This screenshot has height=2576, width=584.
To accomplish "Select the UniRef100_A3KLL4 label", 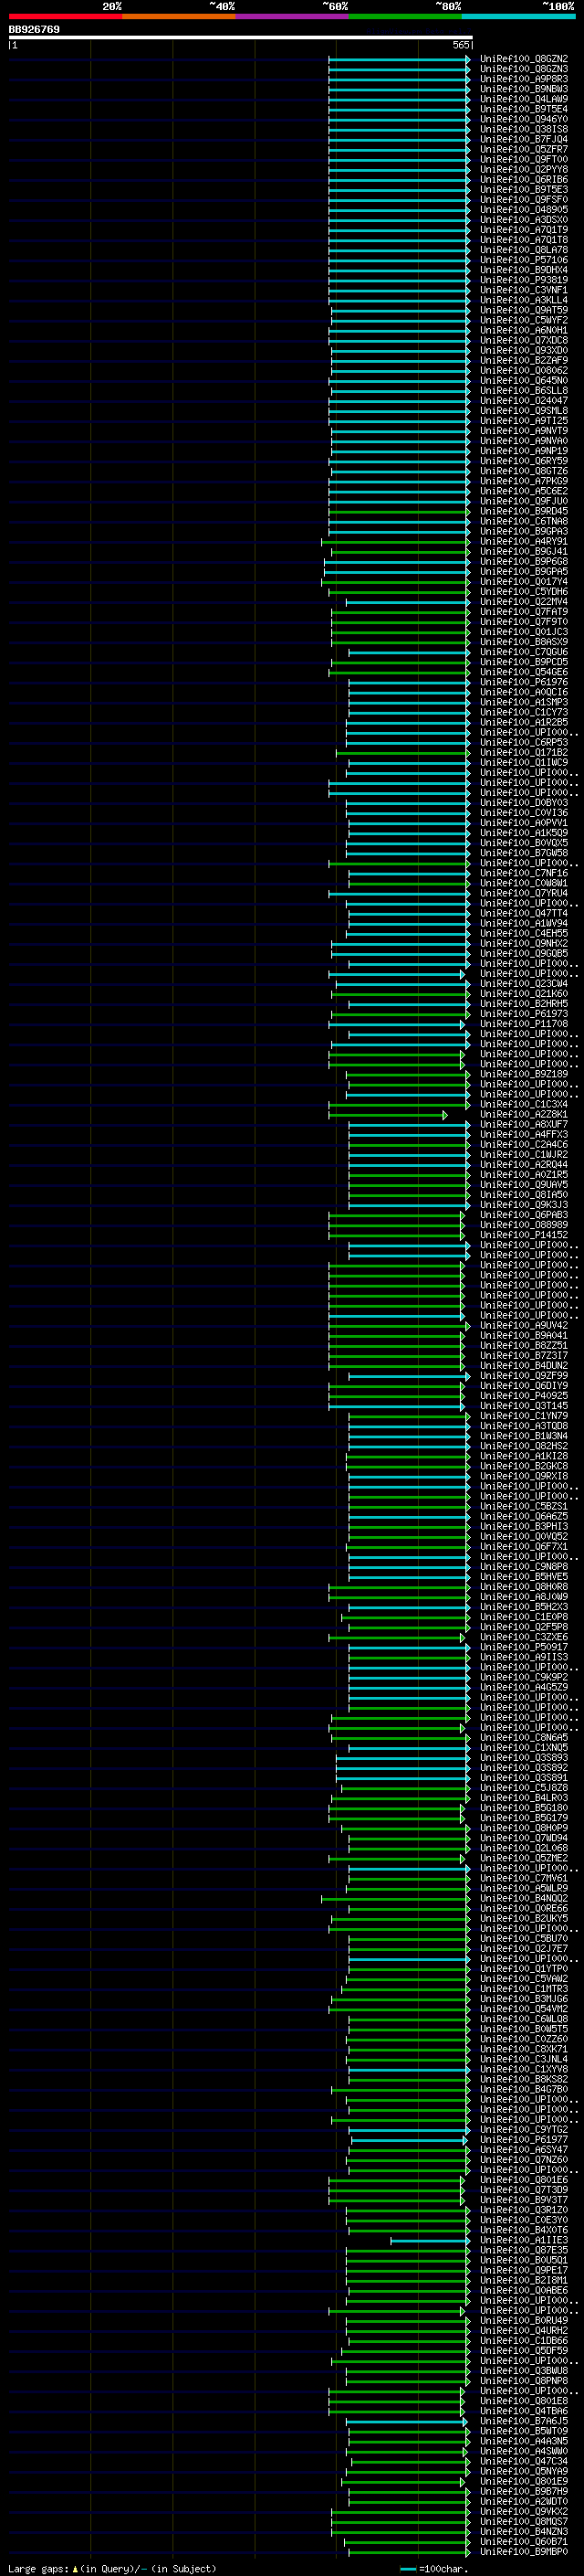I will click(x=524, y=300).
